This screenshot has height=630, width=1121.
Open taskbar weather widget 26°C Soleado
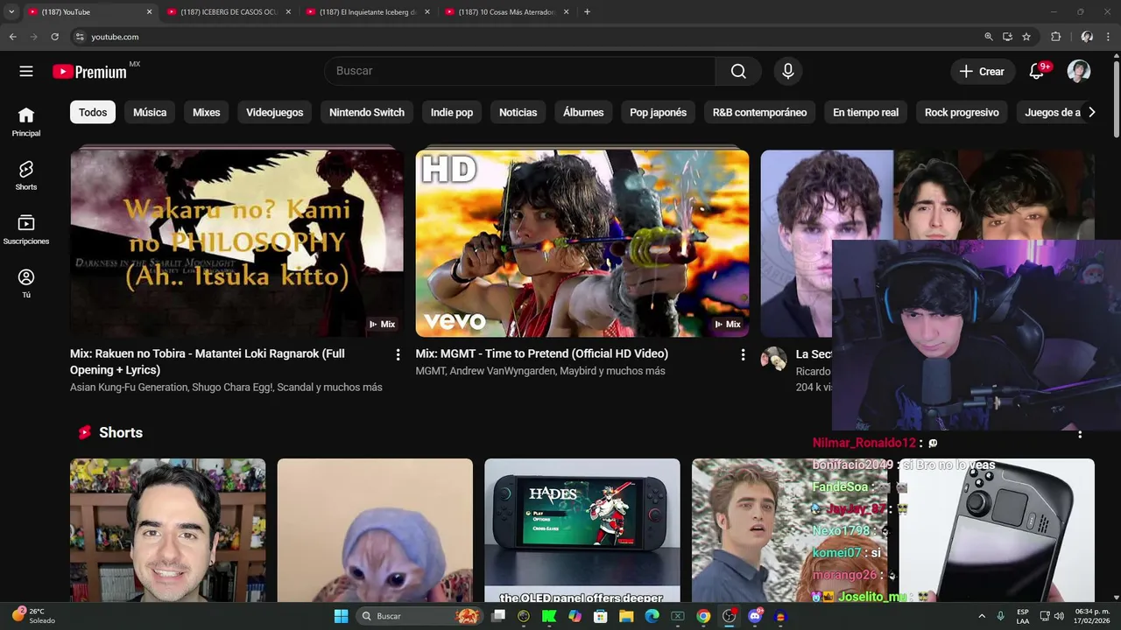[35, 616]
